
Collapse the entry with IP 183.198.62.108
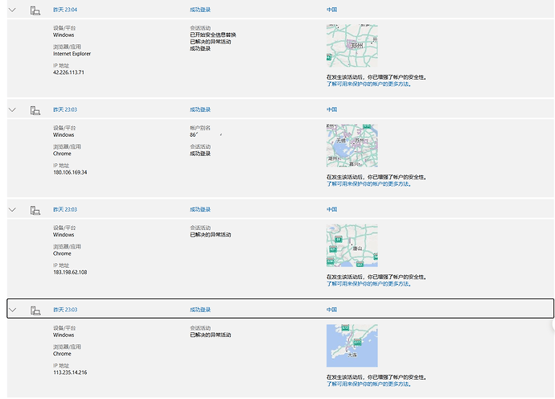coord(12,210)
